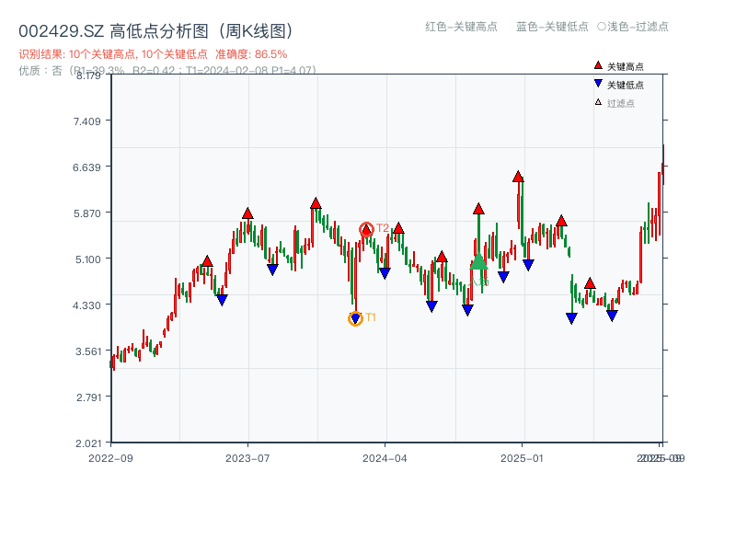Click the red key-high triangle above the 2023-07 tick
This screenshot has height=552, width=736.
point(247,213)
